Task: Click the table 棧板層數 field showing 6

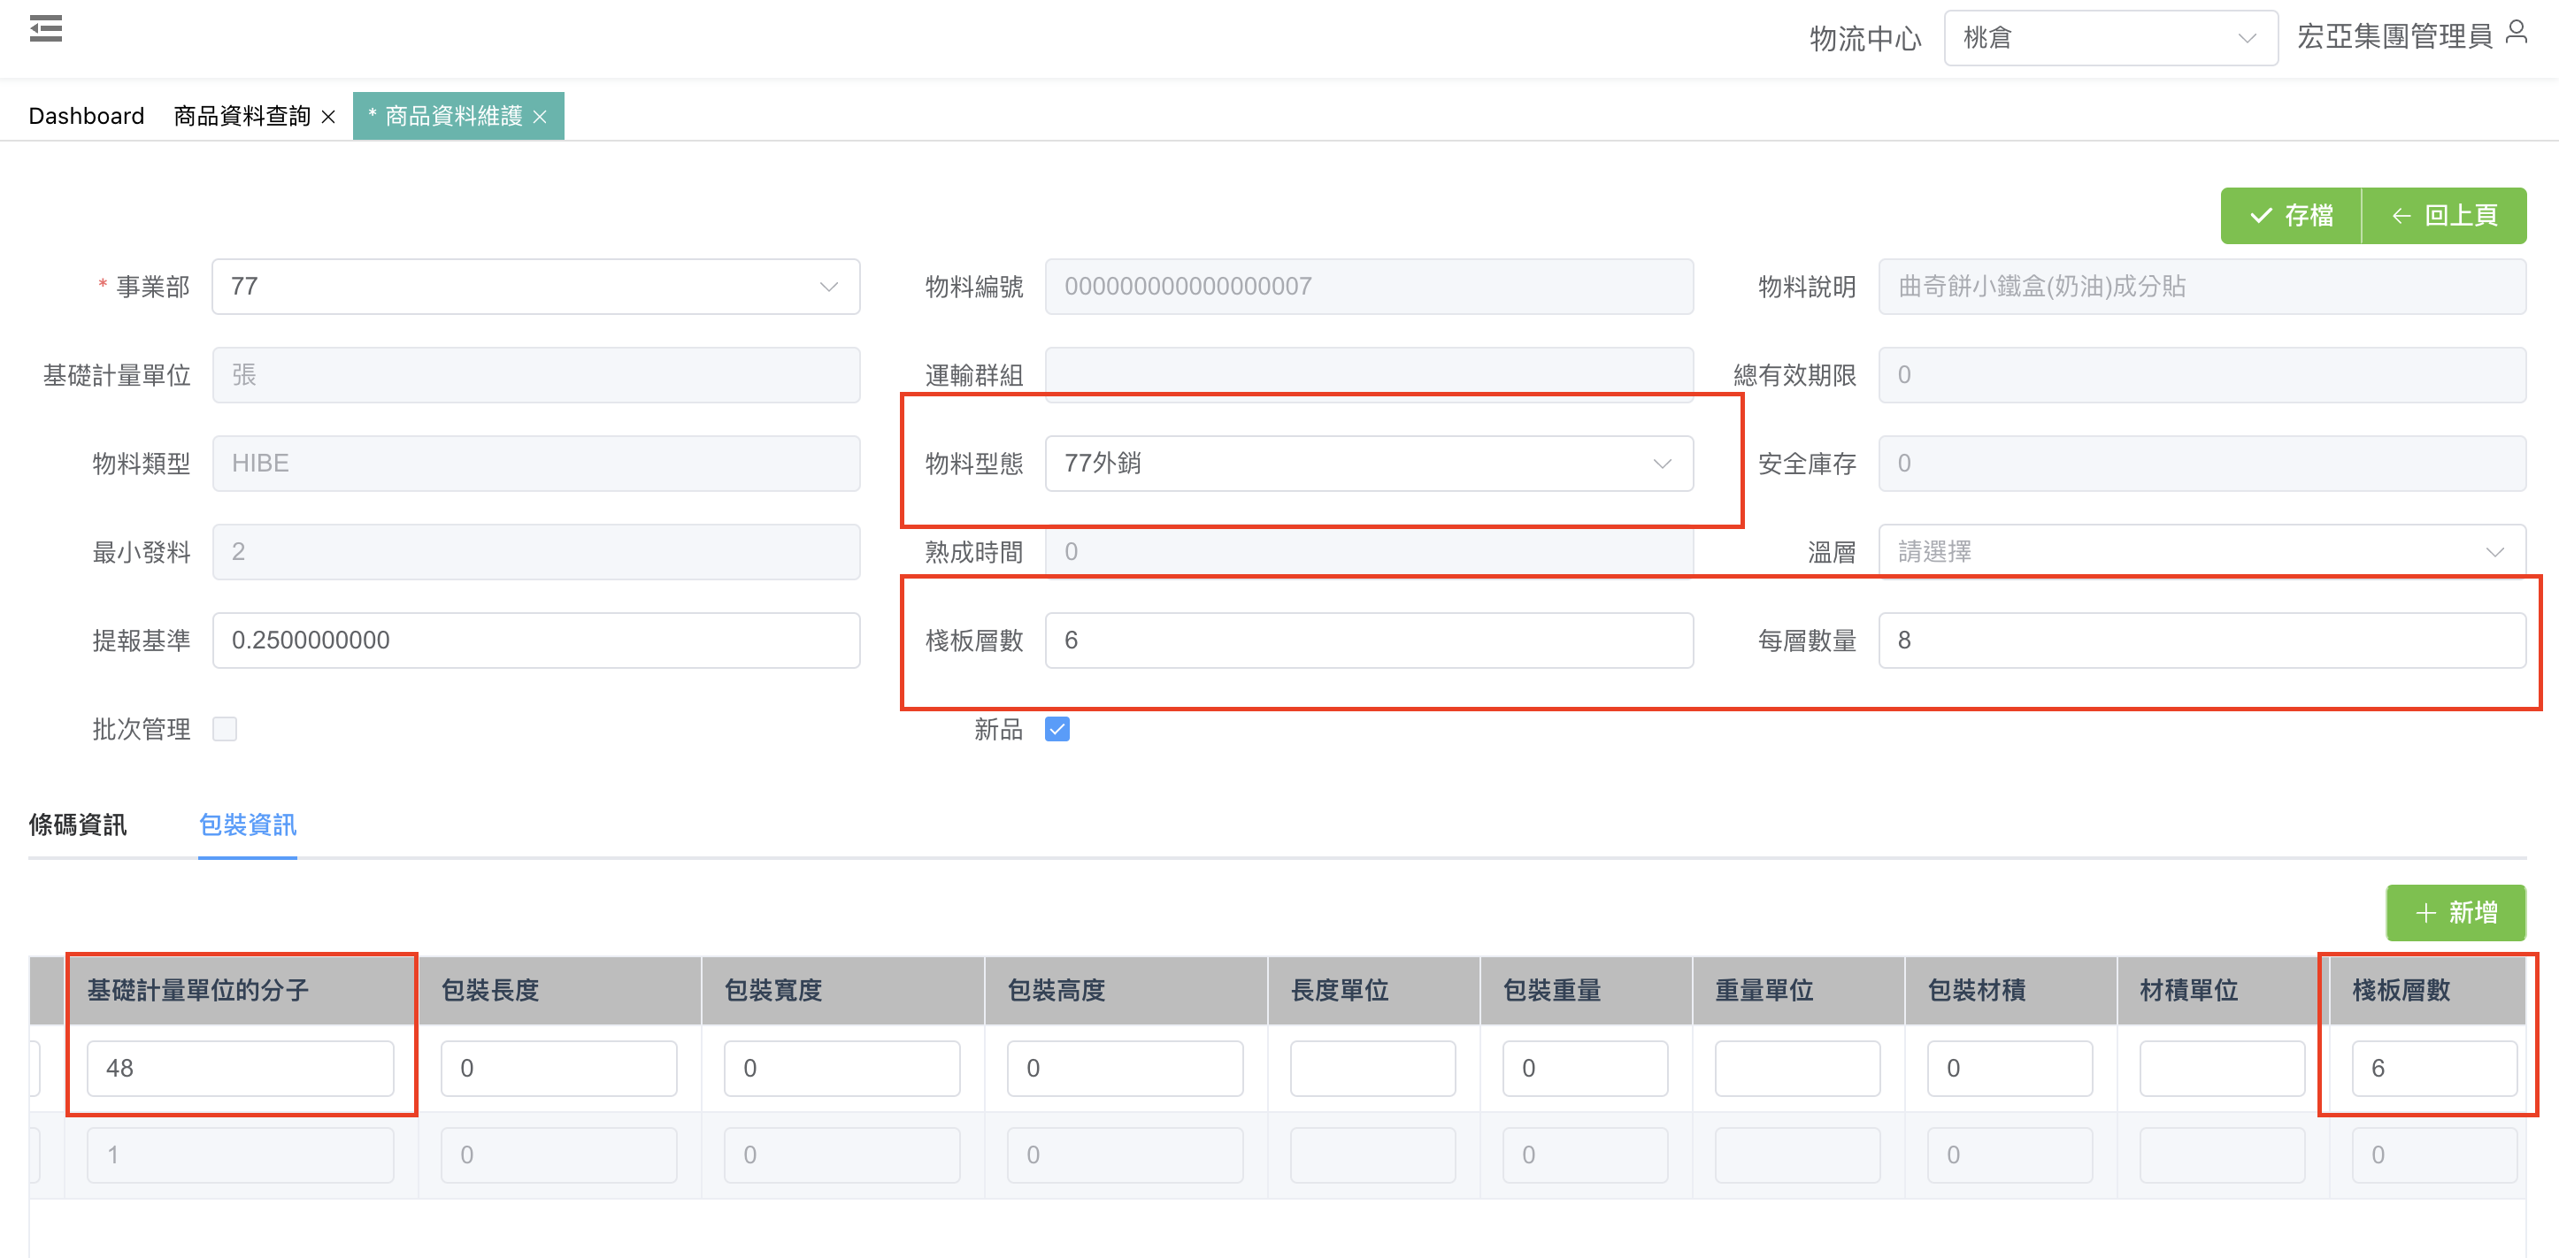Action: pyautogui.click(x=2434, y=1069)
